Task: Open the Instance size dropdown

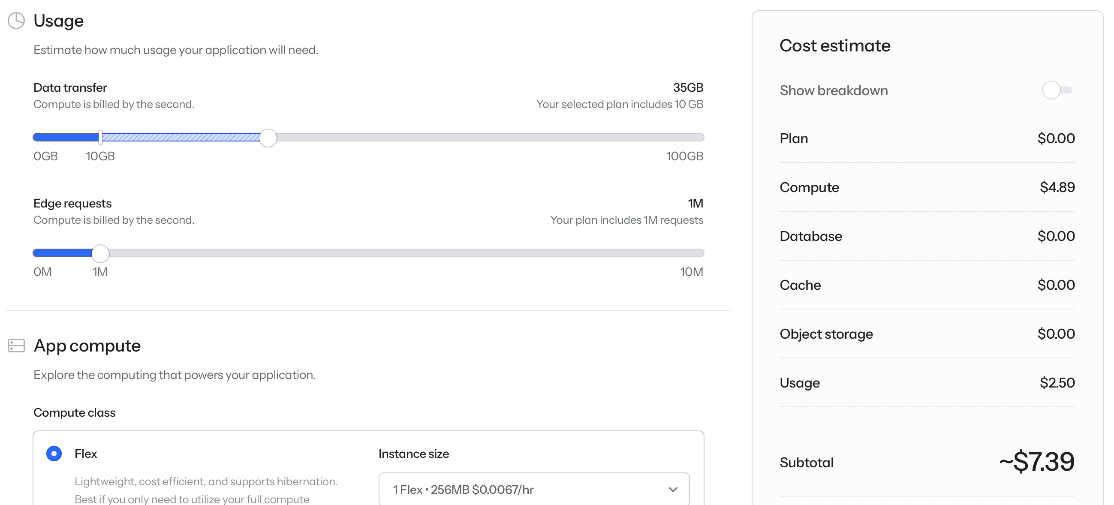Action: (x=533, y=490)
